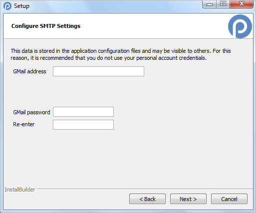
Task: Click the "This data is stored" warning line
Action: pyautogui.click(x=121, y=51)
